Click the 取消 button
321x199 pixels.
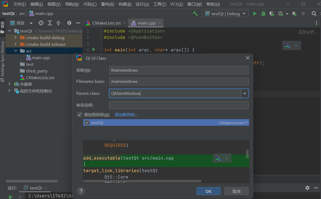click(x=236, y=191)
